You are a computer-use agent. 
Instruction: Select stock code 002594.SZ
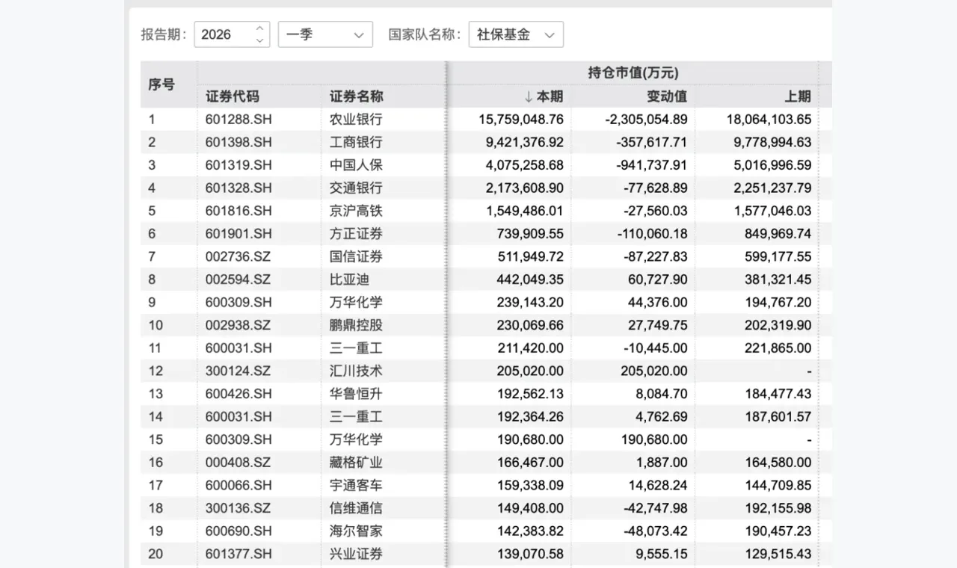pos(239,280)
